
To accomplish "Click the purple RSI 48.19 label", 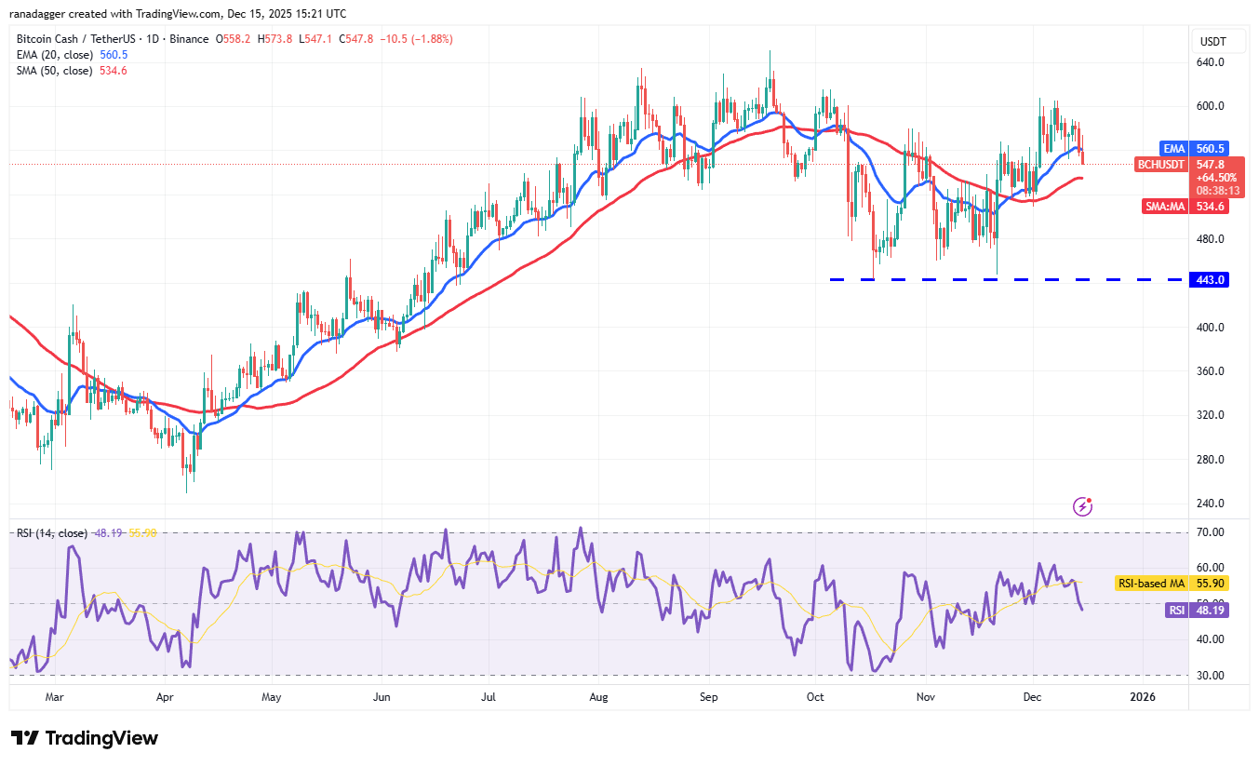I will 1197,611.
